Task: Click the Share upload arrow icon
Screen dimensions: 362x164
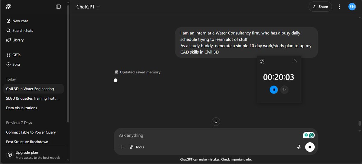Action: [315, 7]
